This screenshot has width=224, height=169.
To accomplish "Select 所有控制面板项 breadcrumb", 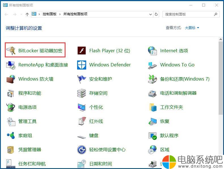I will 75,14.
